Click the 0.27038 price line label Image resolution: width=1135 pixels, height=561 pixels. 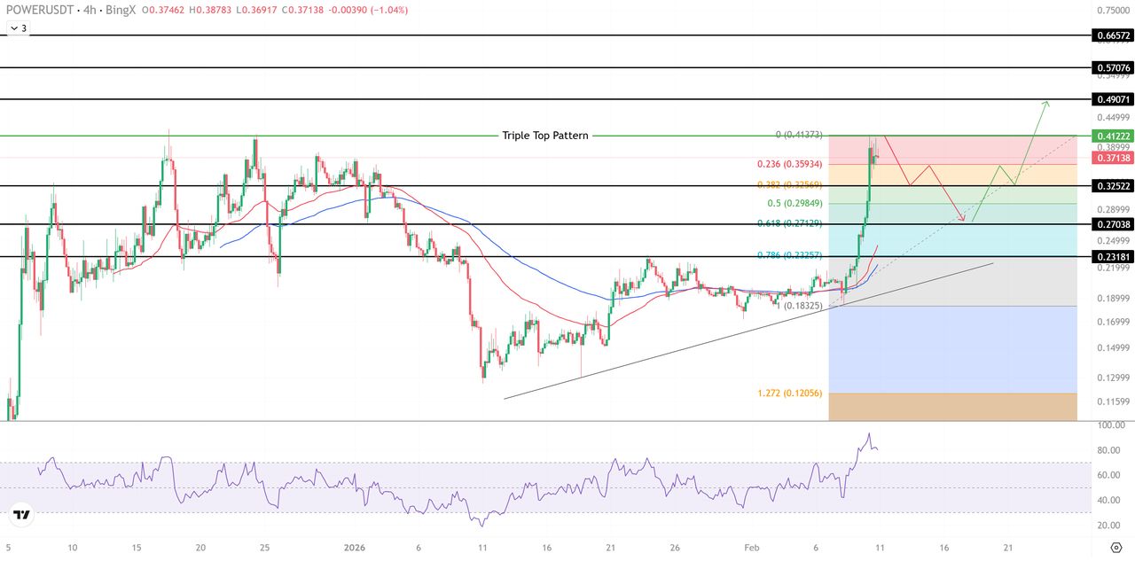(x=1113, y=224)
